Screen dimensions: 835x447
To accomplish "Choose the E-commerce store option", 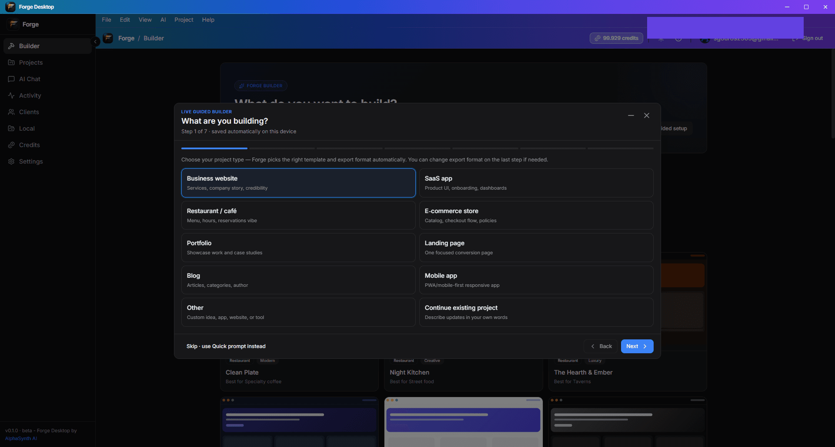I will (536, 215).
